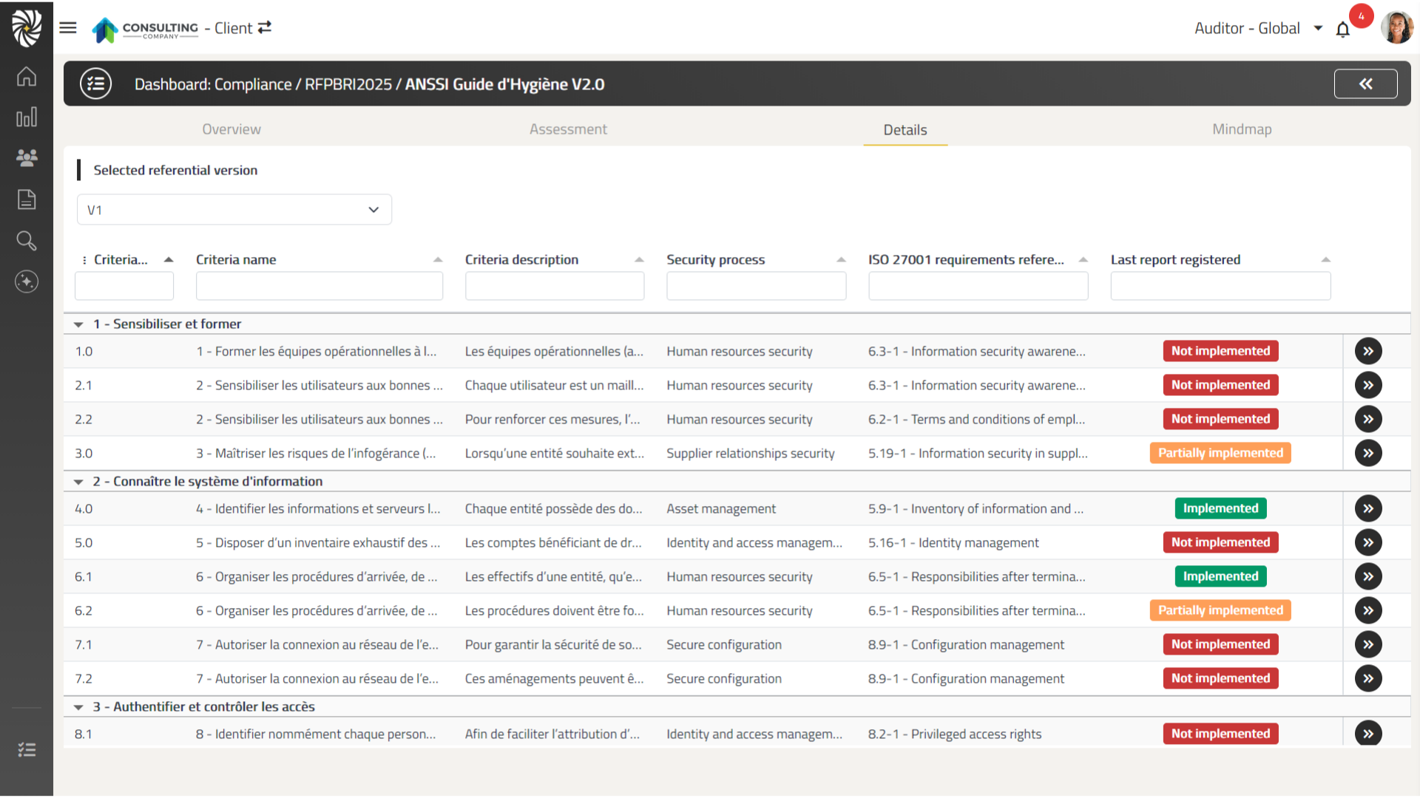1420x798 pixels.
Task: Switch to the Mindmap tab
Action: coord(1242,129)
